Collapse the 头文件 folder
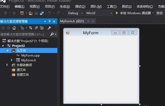 click(7, 51)
